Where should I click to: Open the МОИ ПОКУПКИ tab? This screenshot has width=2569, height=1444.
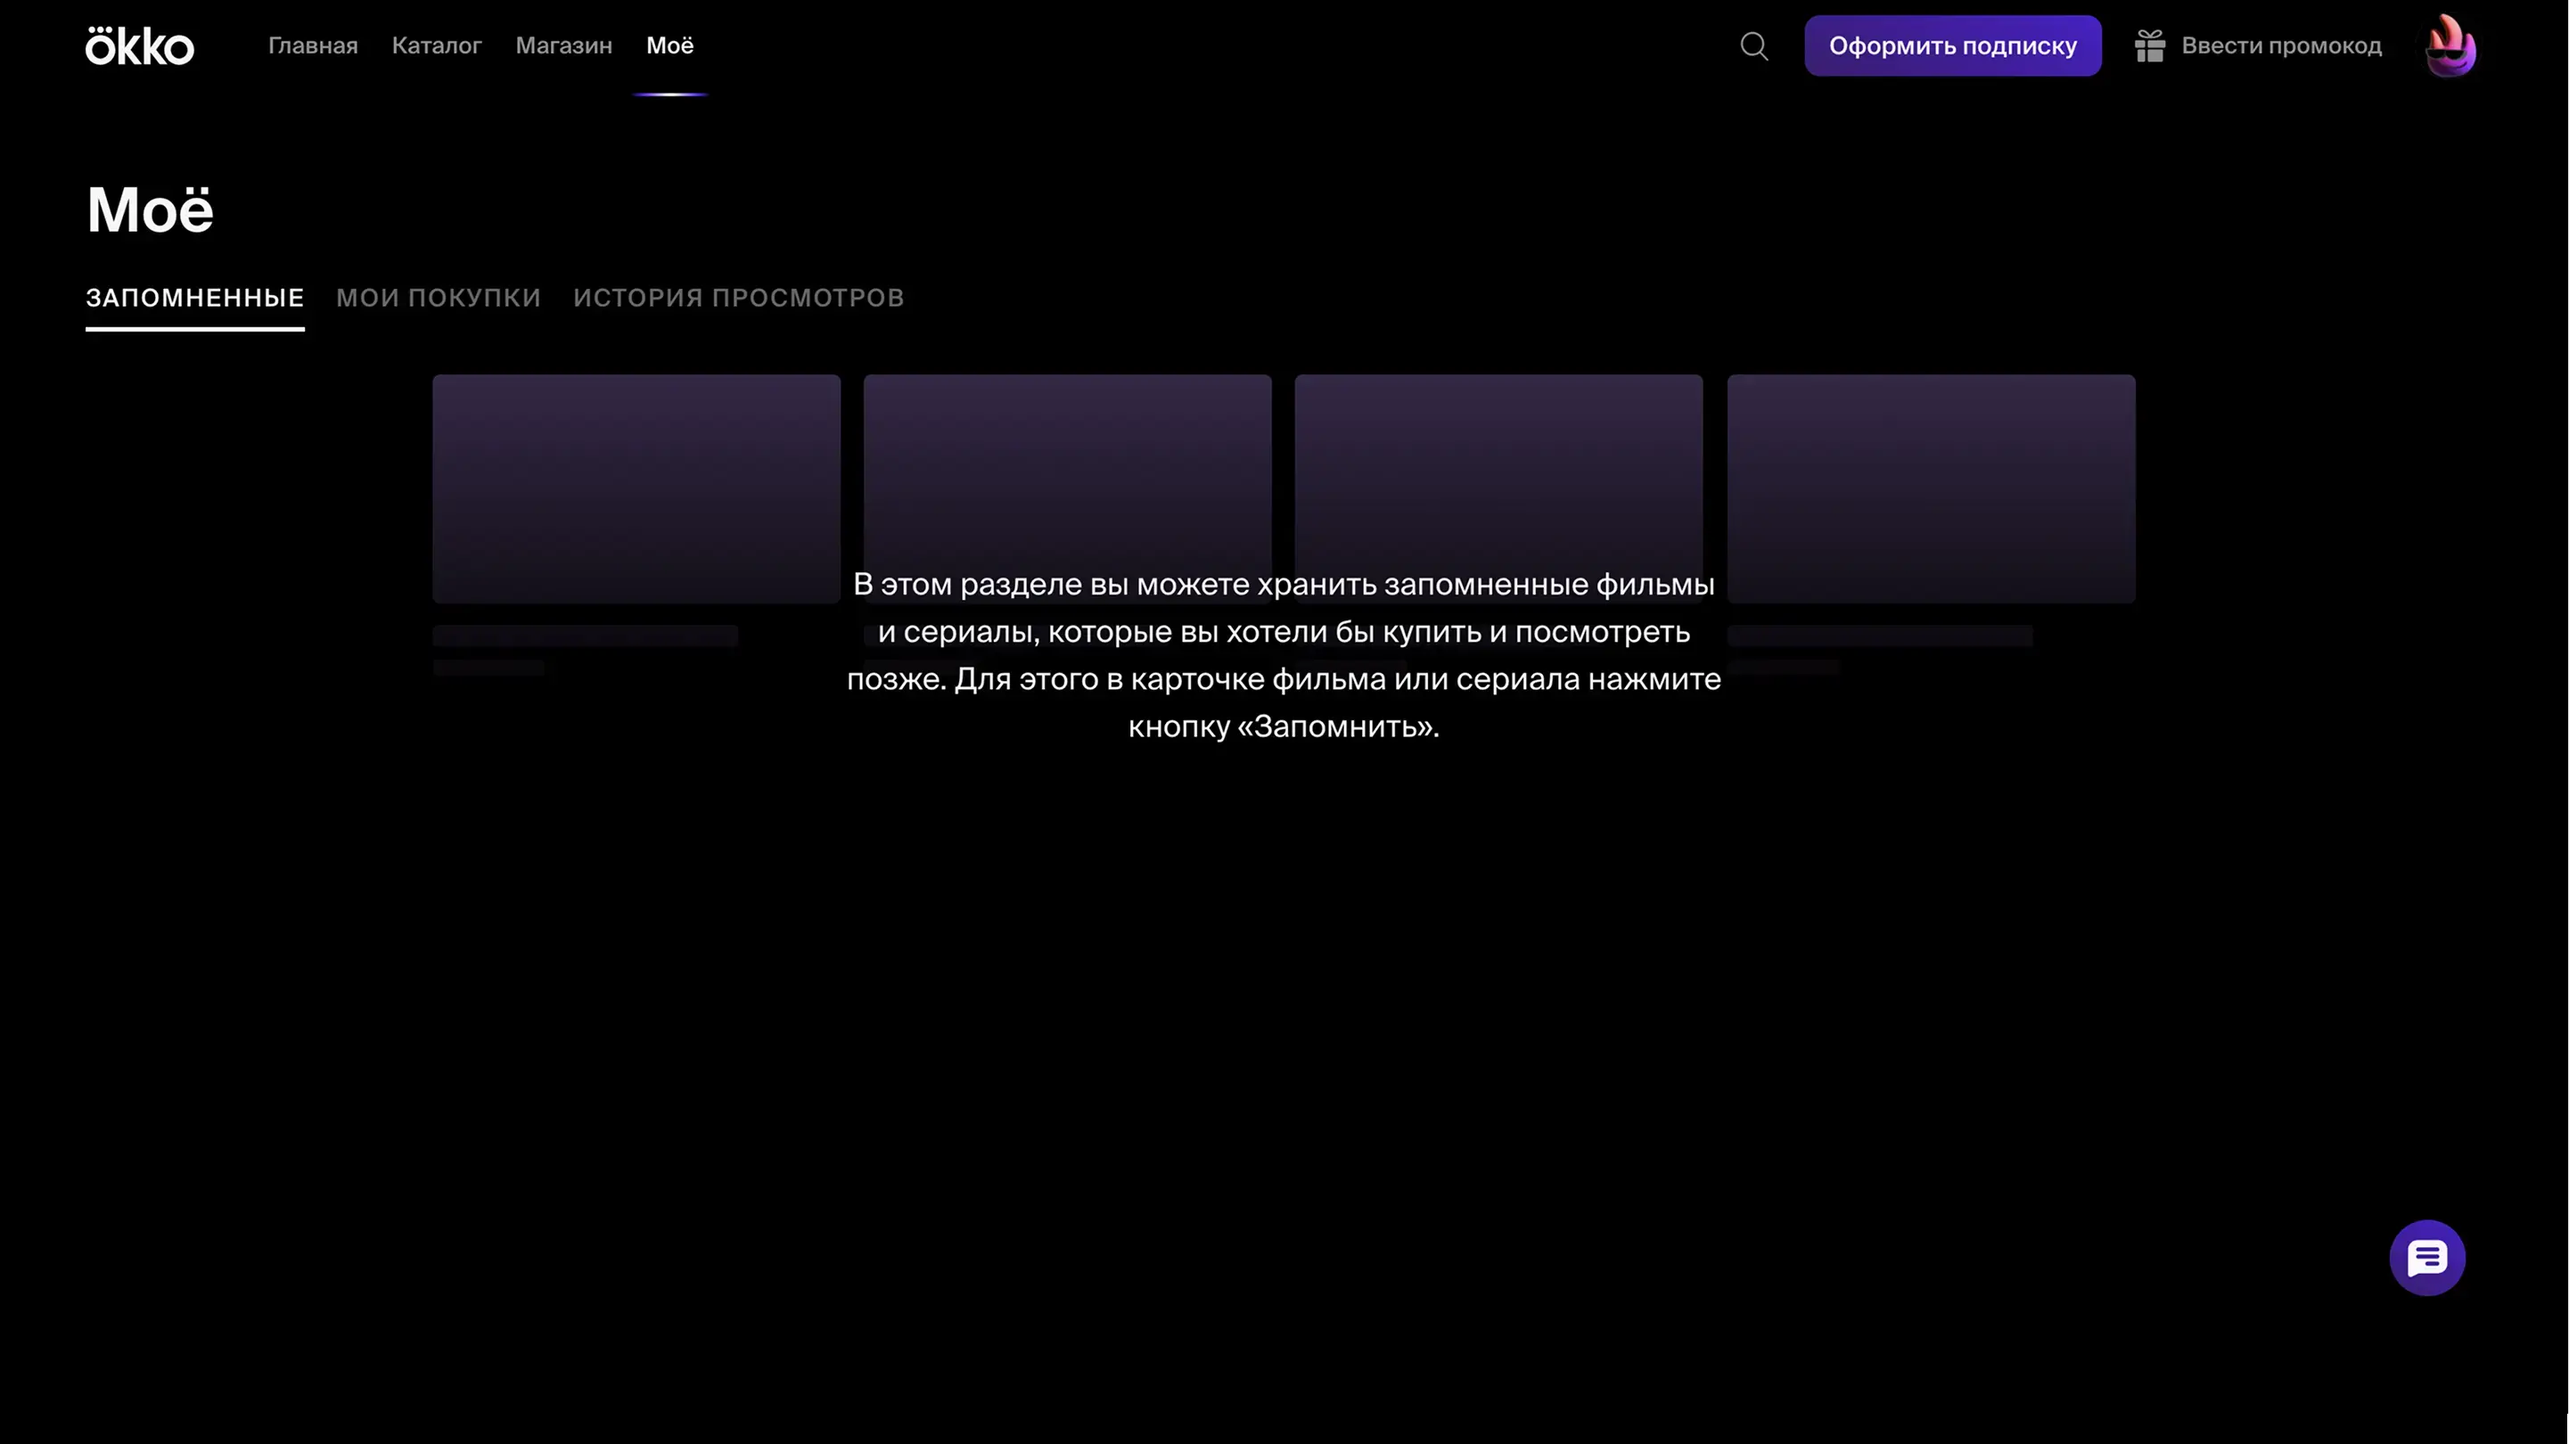coord(438,299)
